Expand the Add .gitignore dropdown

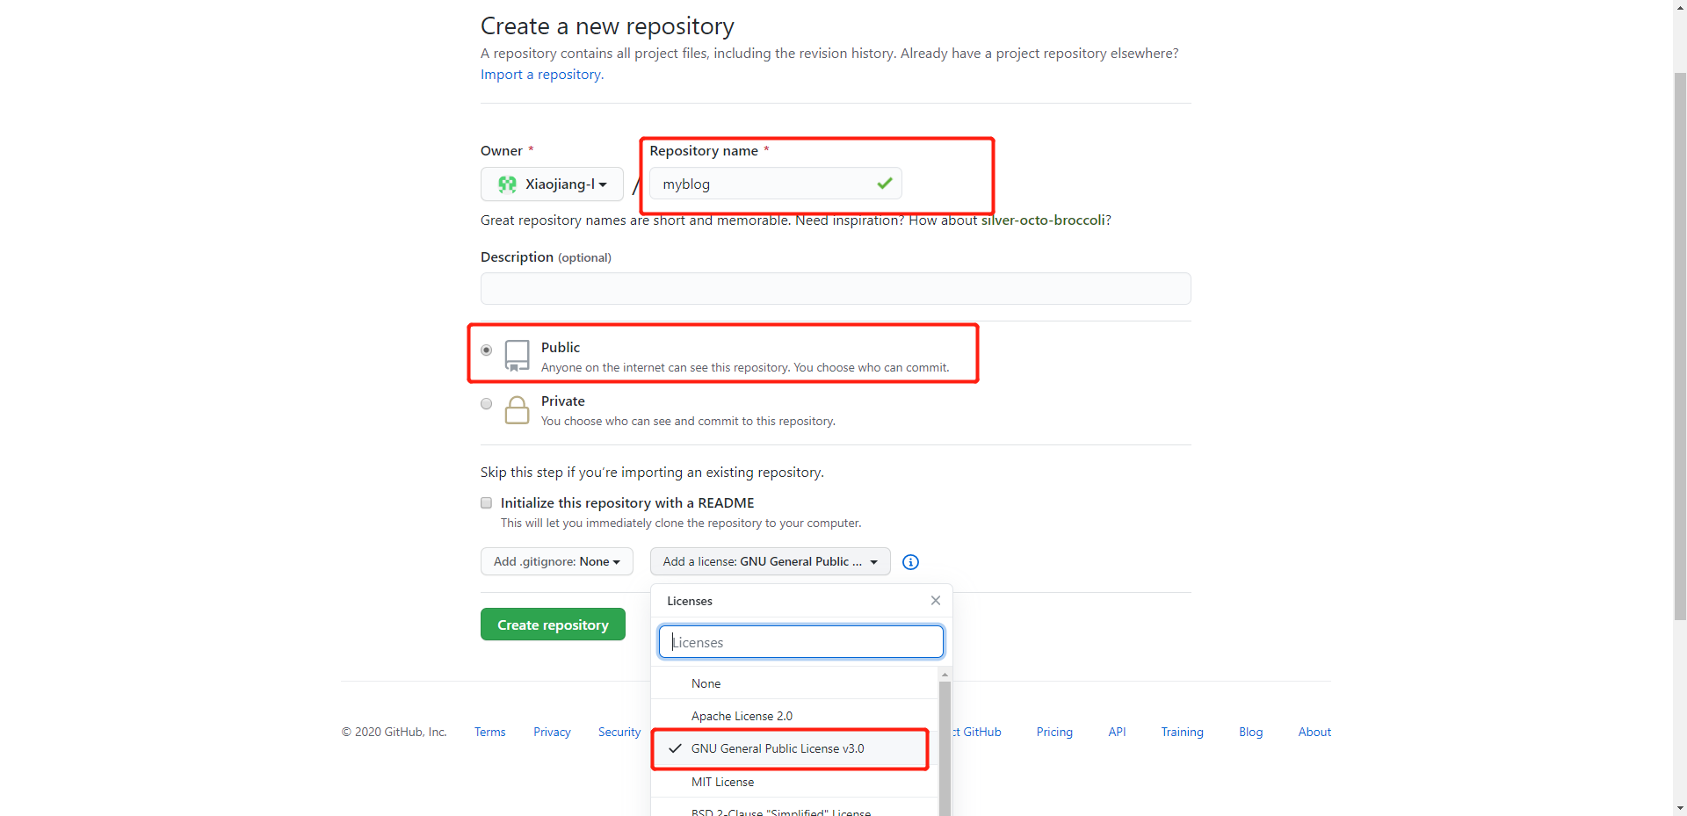(556, 562)
